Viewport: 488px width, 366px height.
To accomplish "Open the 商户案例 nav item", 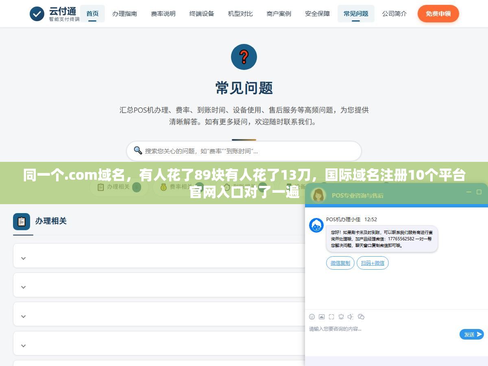I will tap(279, 13).
